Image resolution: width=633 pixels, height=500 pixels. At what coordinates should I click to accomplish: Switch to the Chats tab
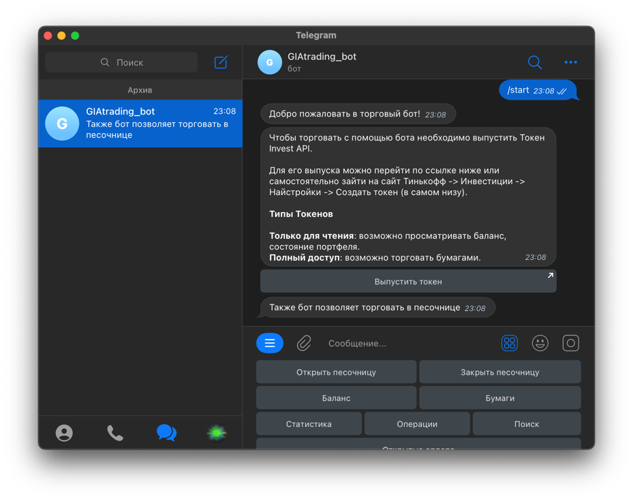(166, 432)
